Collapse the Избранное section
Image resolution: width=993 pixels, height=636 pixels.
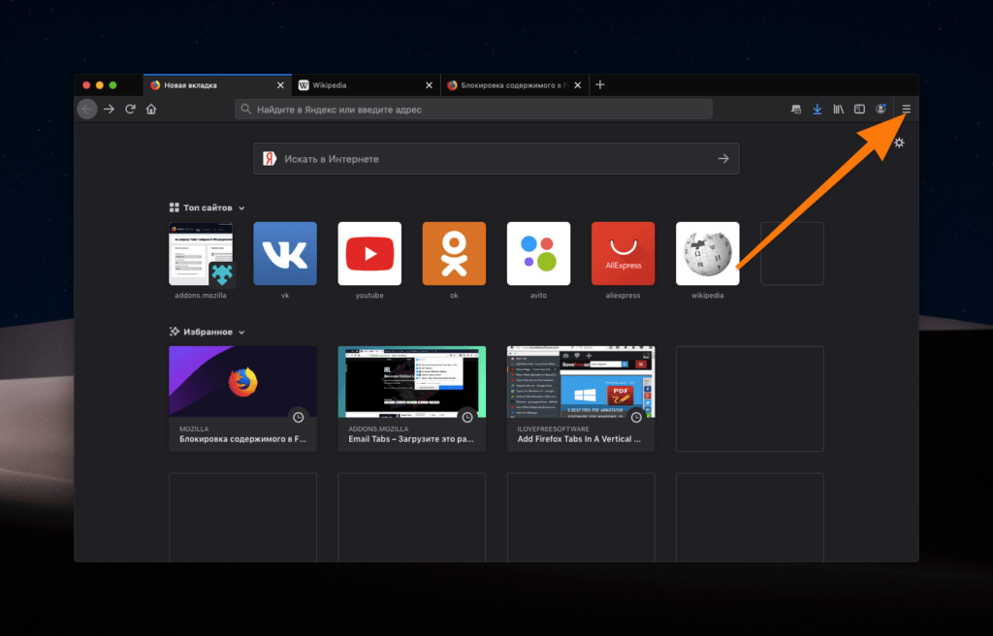coord(241,333)
